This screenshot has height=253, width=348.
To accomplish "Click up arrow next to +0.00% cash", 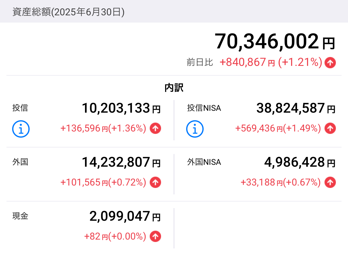I will pyautogui.click(x=155, y=237).
